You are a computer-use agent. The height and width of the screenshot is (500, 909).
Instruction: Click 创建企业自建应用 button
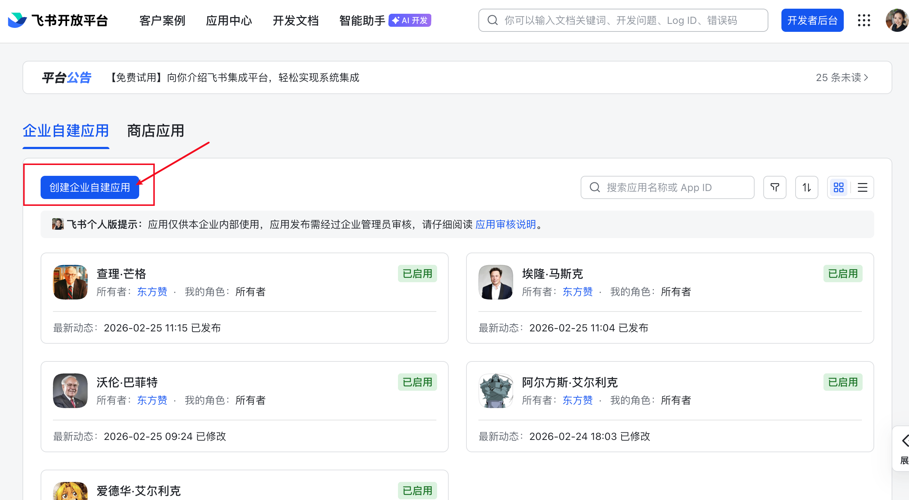point(90,187)
